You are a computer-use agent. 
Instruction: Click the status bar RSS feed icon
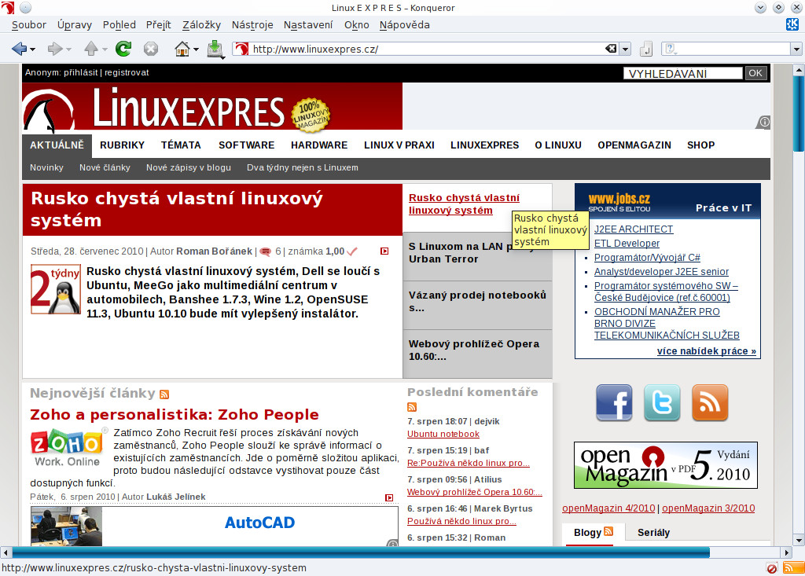[x=792, y=568]
